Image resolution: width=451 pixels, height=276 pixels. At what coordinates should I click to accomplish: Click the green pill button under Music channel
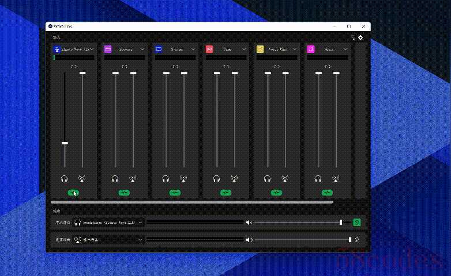[x=327, y=193]
